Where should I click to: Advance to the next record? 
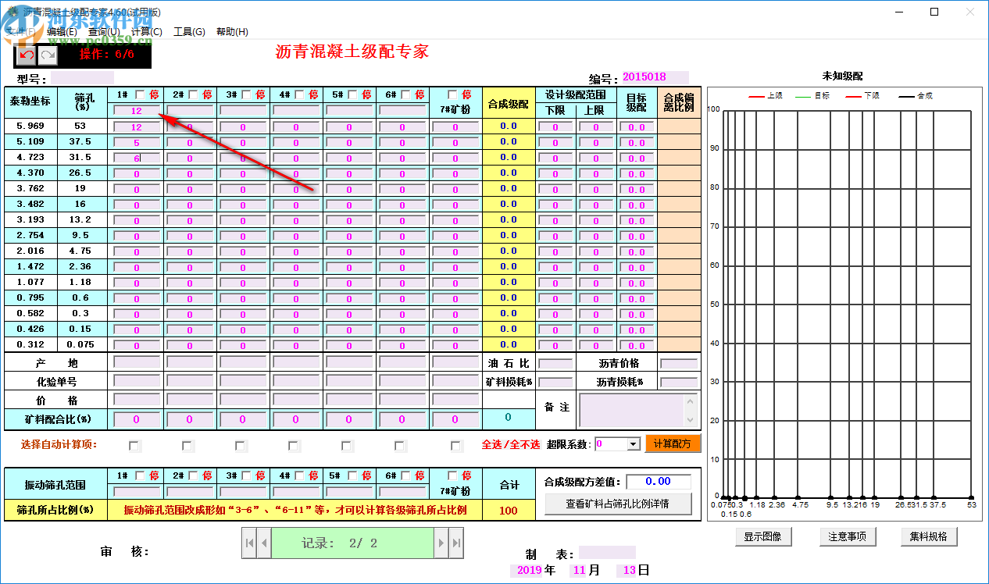441,541
